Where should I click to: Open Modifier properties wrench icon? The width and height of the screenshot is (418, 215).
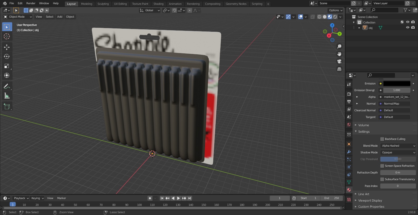point(349,152)
